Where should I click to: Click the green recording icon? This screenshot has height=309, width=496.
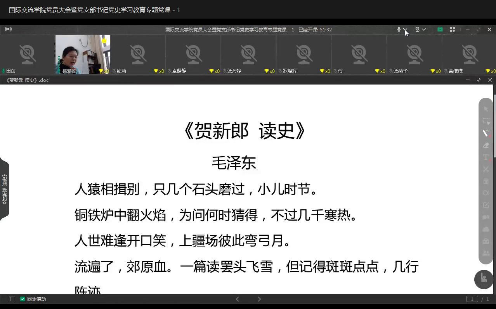(440, 29)
